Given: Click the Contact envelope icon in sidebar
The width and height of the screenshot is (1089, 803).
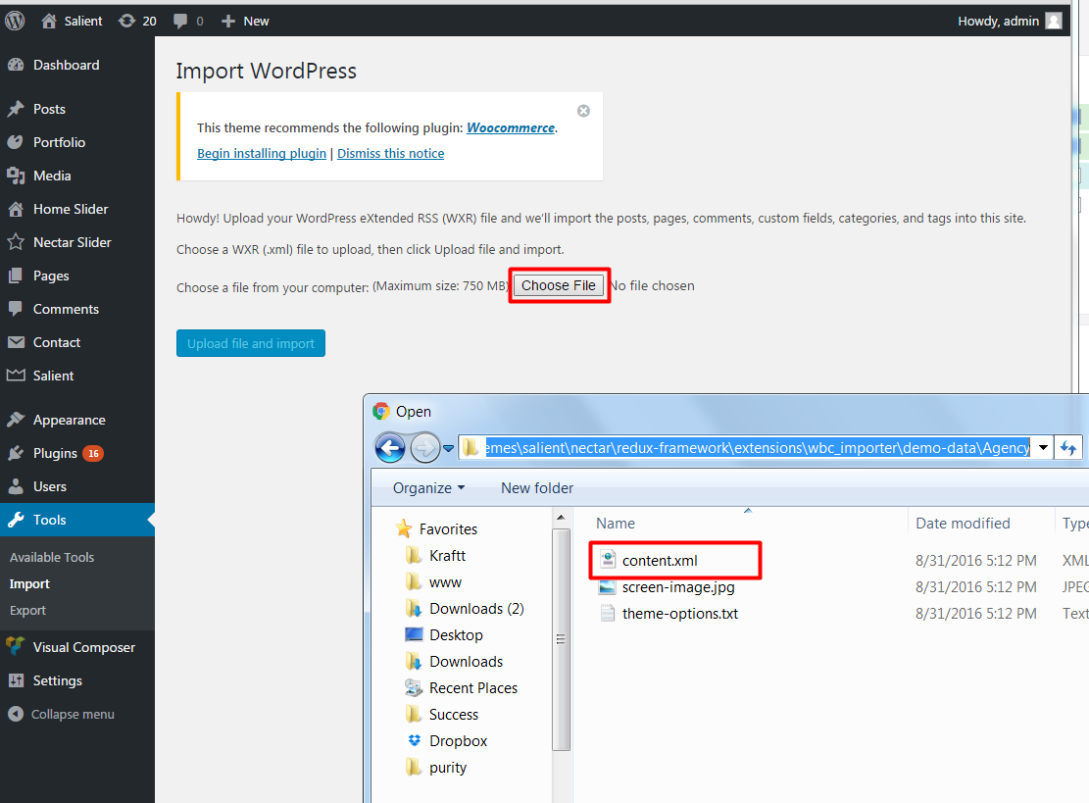Looking at the screenshot, I should pos(16,342).
